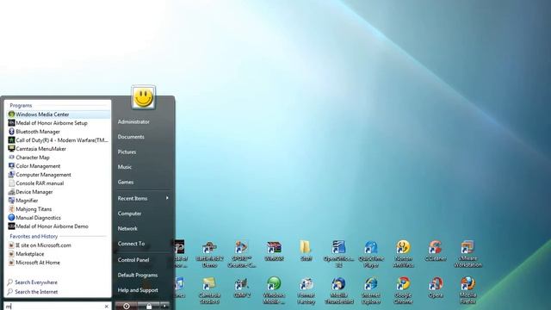Expand shutdown options arrow
Image resolution: width=551 pixels, height=310 pixels.
[164, 307]
